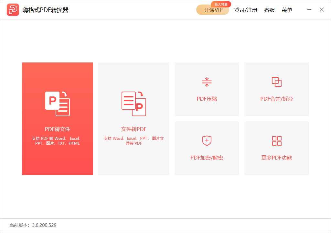Viewport: 331px width, 233px height.
Task: Open the PDF合并/拆分 function card
Action: (x=277, y=89)
